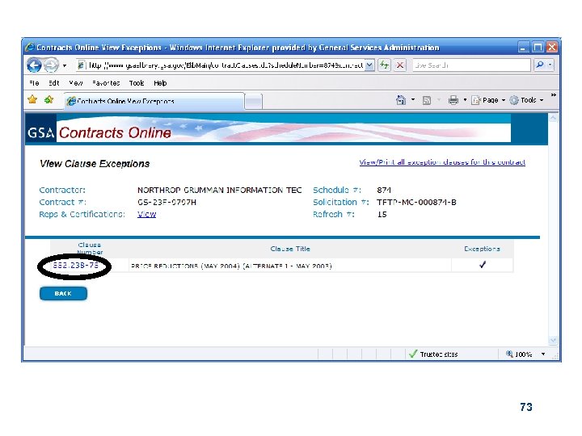Click the Home icon in command bar
The height and width of the screenshot is (436, 582).
coord(401,100)
